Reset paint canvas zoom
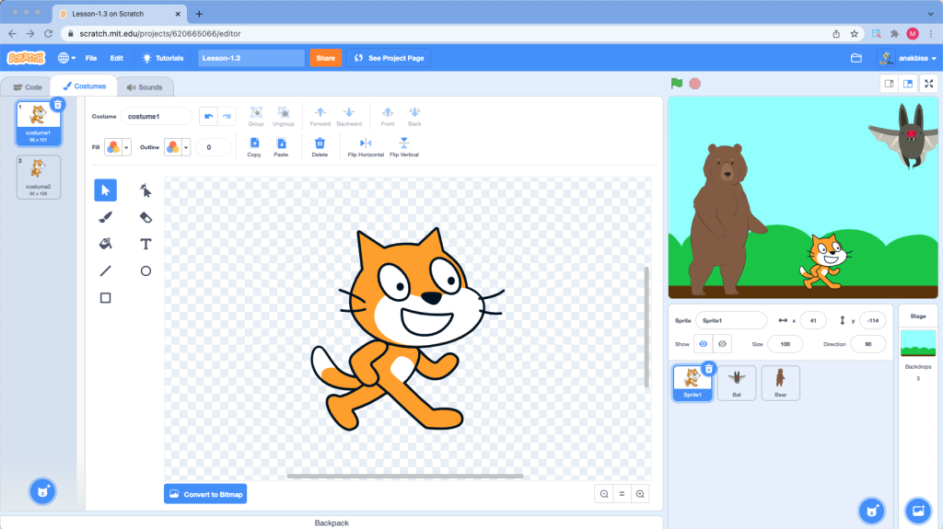Viewport: 943px width, 529px height. (622, 494)
